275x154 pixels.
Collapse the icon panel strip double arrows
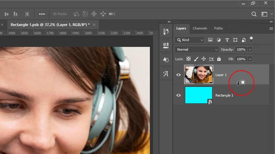pos(169,22)
